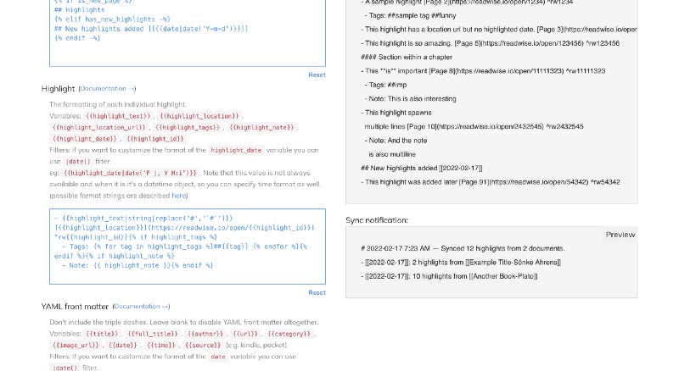
Task: Select the {{highlight_location_url}} variable tag
Action: point(98,127)
